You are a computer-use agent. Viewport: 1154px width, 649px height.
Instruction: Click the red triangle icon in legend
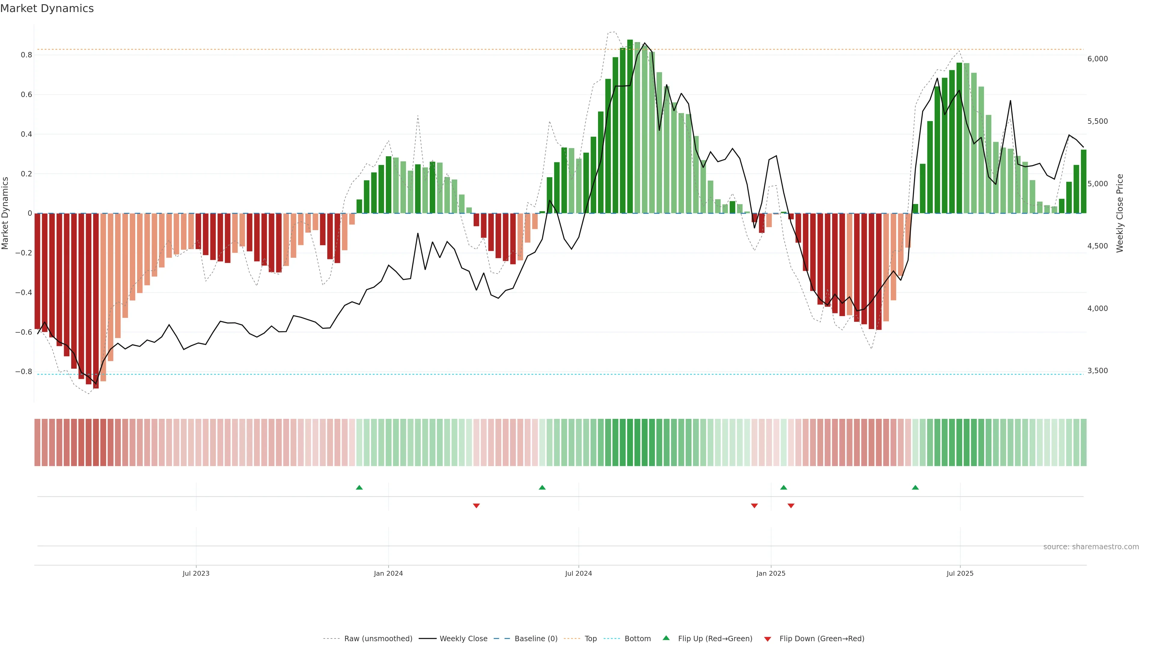point(768,639)
